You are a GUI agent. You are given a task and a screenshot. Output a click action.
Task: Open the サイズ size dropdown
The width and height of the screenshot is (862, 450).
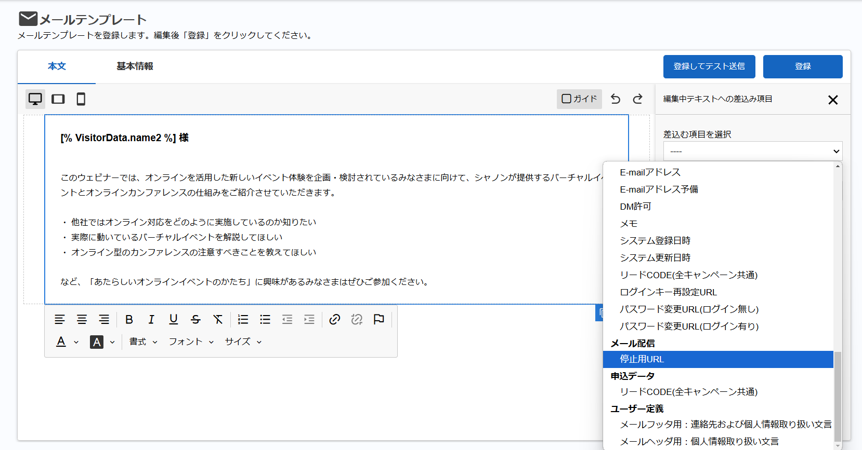tap(243, 342)
